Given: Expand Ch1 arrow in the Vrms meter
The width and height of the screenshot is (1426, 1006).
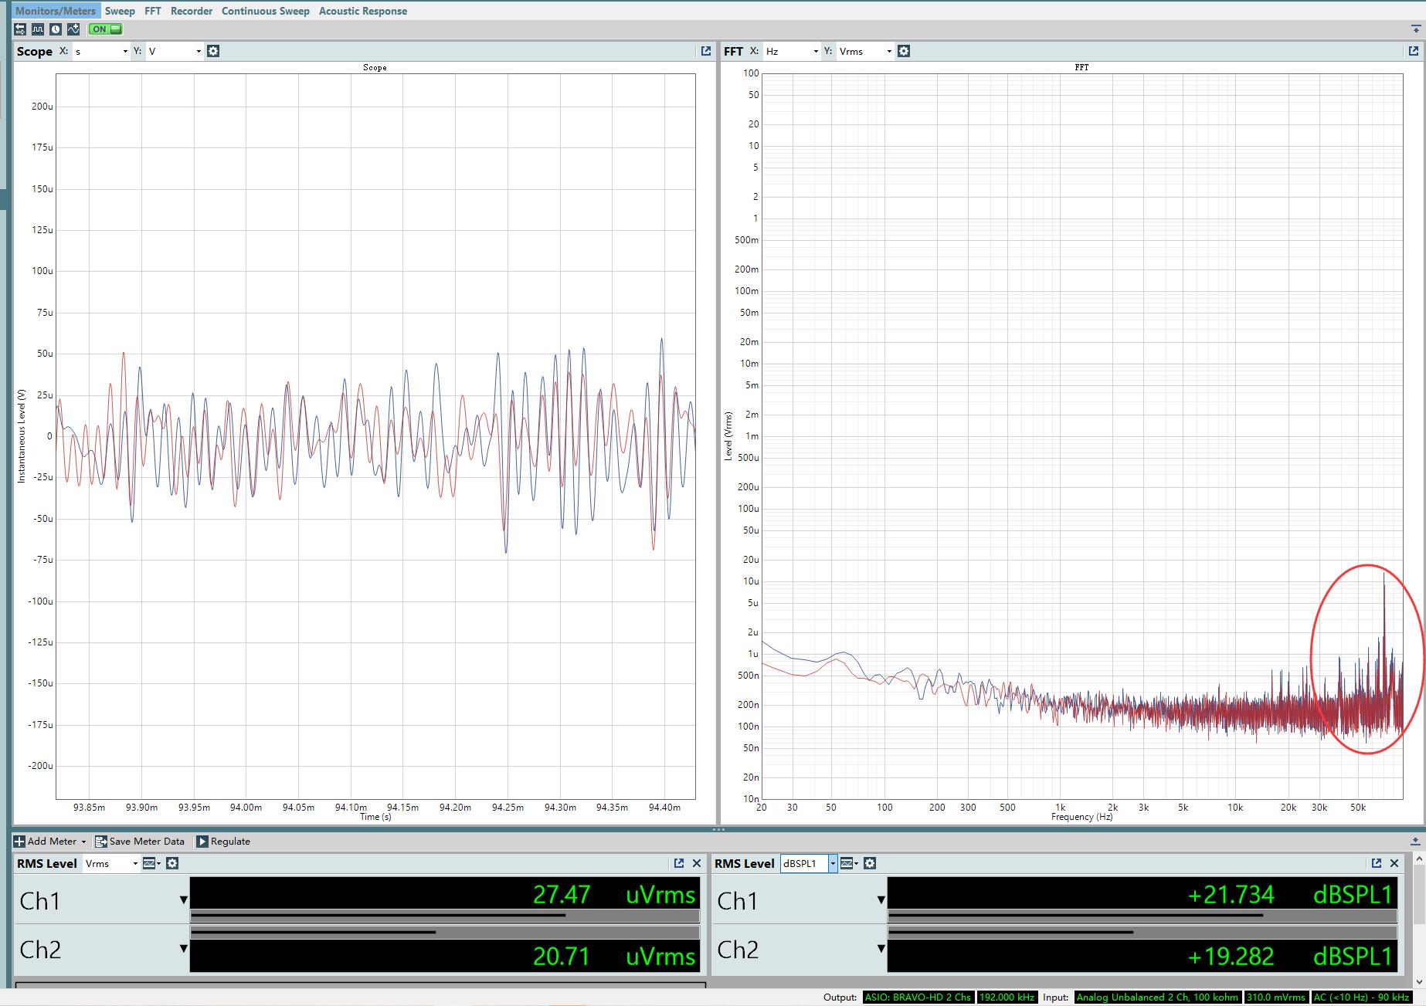Looking at the screenshot, I should pos(183,899).
